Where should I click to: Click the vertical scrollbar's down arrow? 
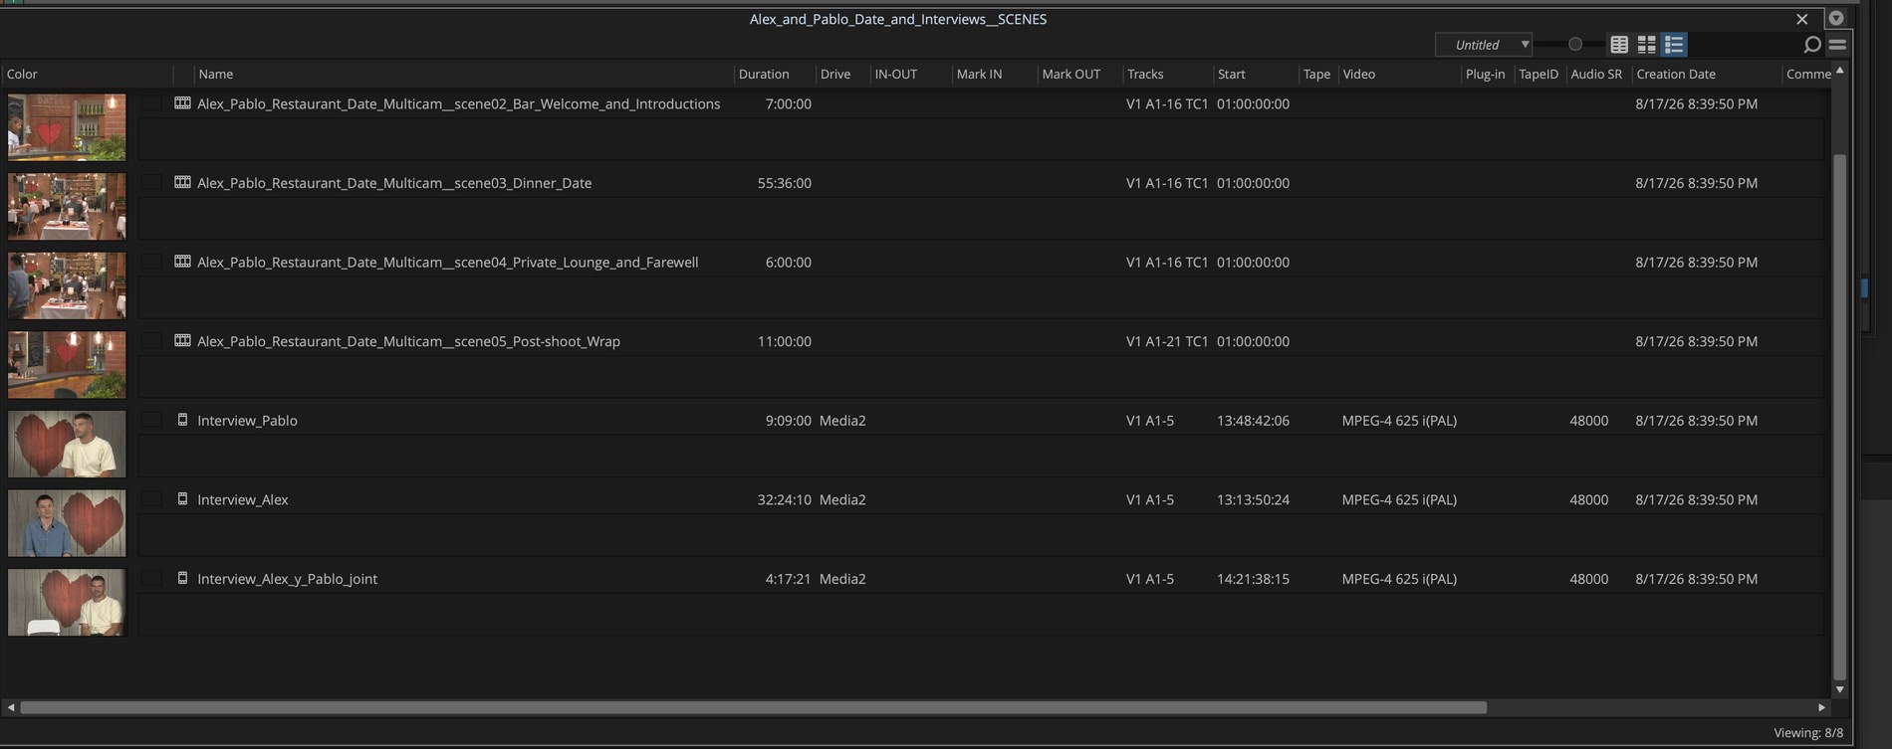[1839, 689]
